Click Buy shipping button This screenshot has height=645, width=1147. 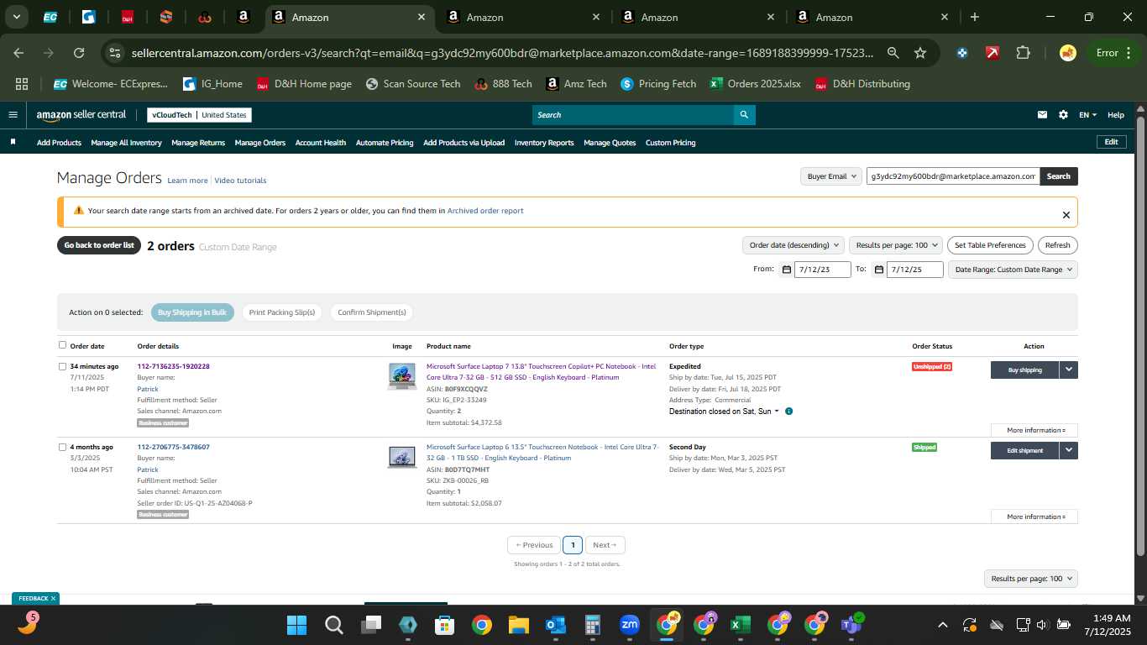(1024, 370)
